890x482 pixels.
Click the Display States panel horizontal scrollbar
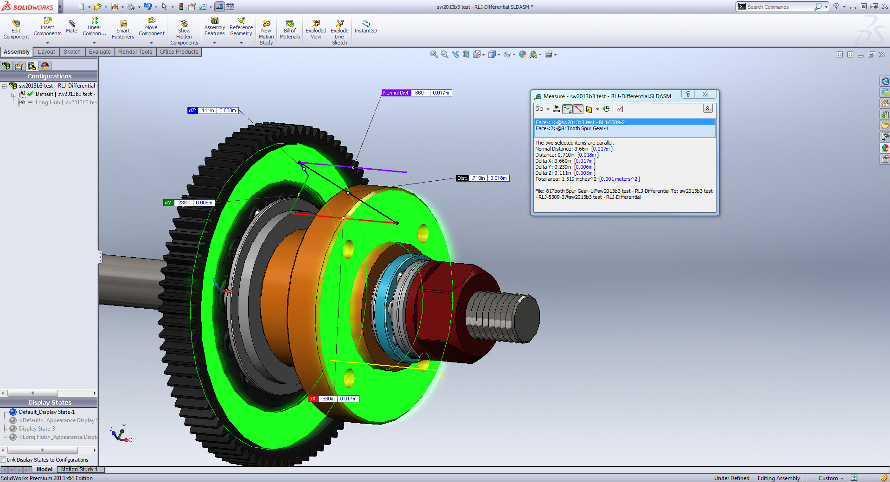pyautogui.click(x=49, y=450)
